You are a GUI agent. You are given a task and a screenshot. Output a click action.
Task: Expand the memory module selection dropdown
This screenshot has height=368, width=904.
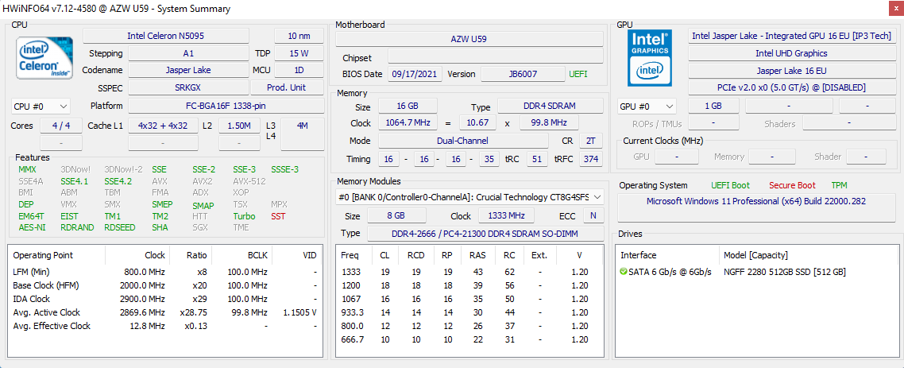(x=469, y=196)
